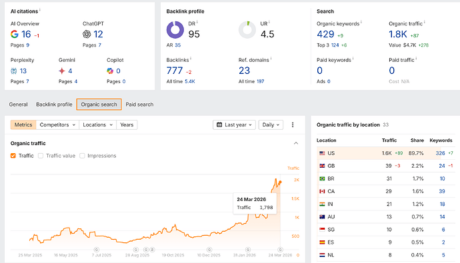Select the Years view button
Image resolution: width=460 pixels, height=263 pixels.
pyautogui.click(x=127, y=125)
